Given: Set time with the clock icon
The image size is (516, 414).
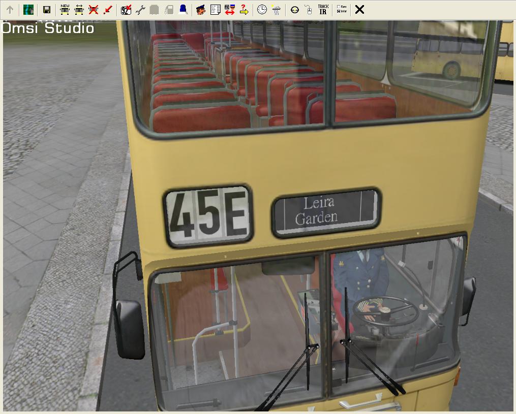Looking at the screenshot, I should [x=262, y=10].
